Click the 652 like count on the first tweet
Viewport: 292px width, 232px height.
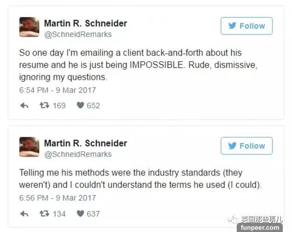(x=93, y=105)
